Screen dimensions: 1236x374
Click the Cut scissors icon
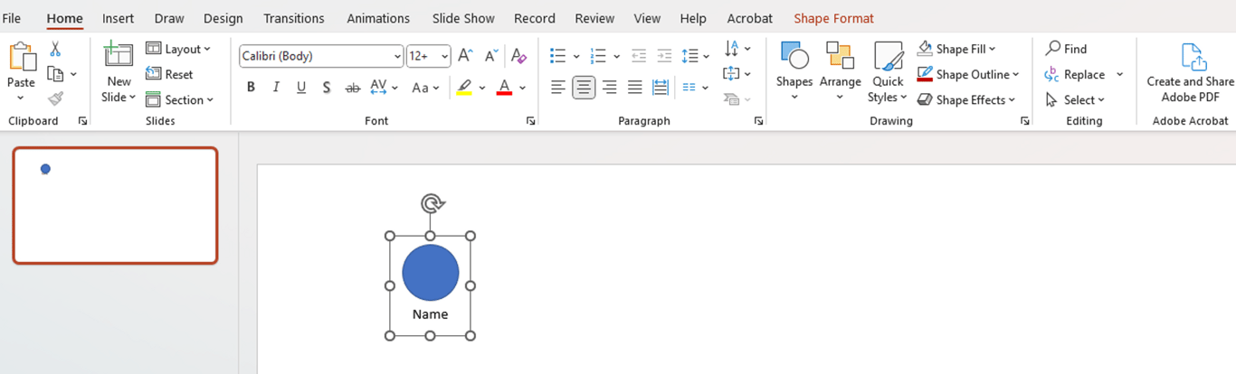[55, 49]
